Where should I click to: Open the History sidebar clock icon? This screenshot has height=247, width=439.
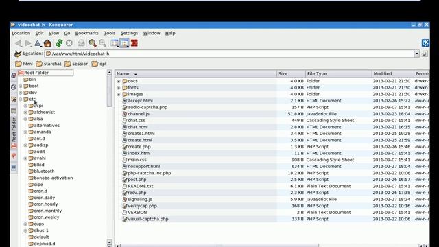(14, 87)
